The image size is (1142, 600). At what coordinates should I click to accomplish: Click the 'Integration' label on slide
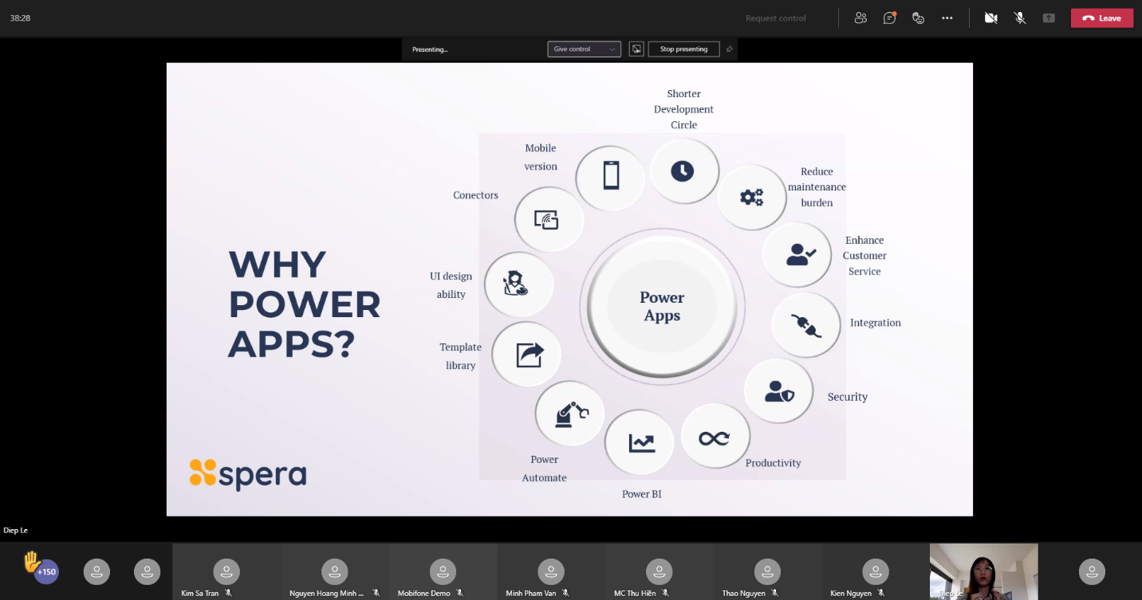pyautogui.click(x=876, y=323)
